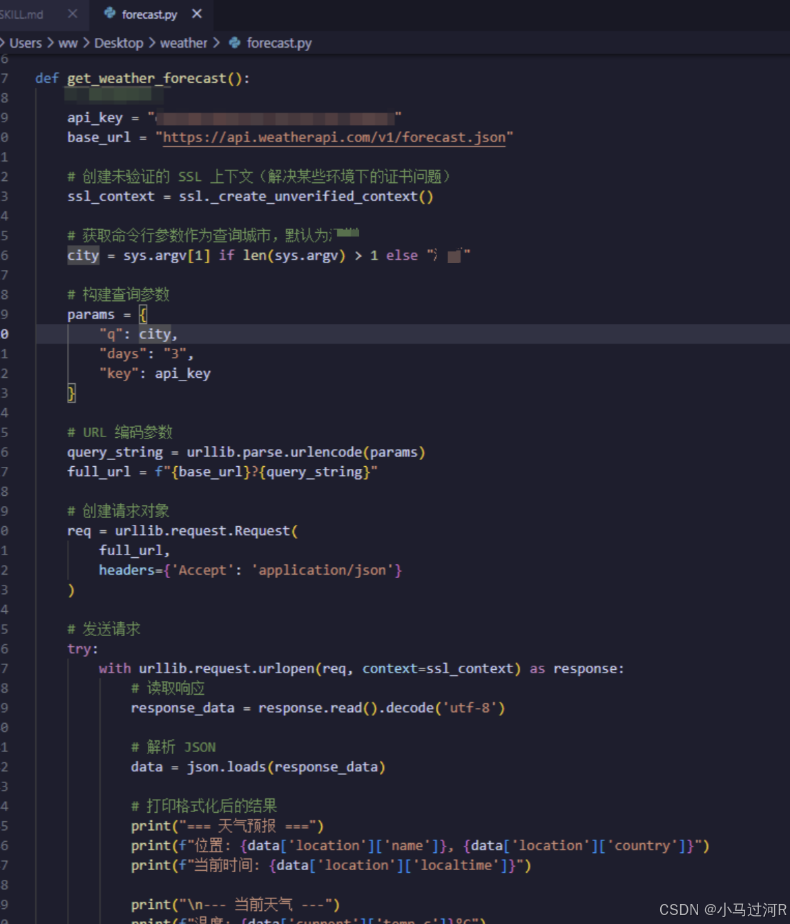Click the full_url f-string assignment line
This screenshot has height=924, width=790.
[222, 472]
